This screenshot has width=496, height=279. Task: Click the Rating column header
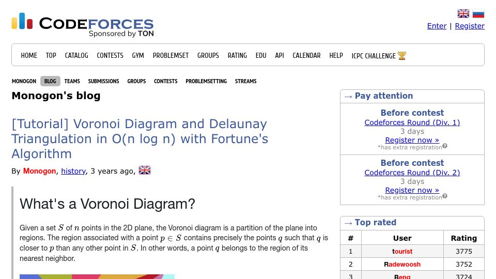coord(464,238)
